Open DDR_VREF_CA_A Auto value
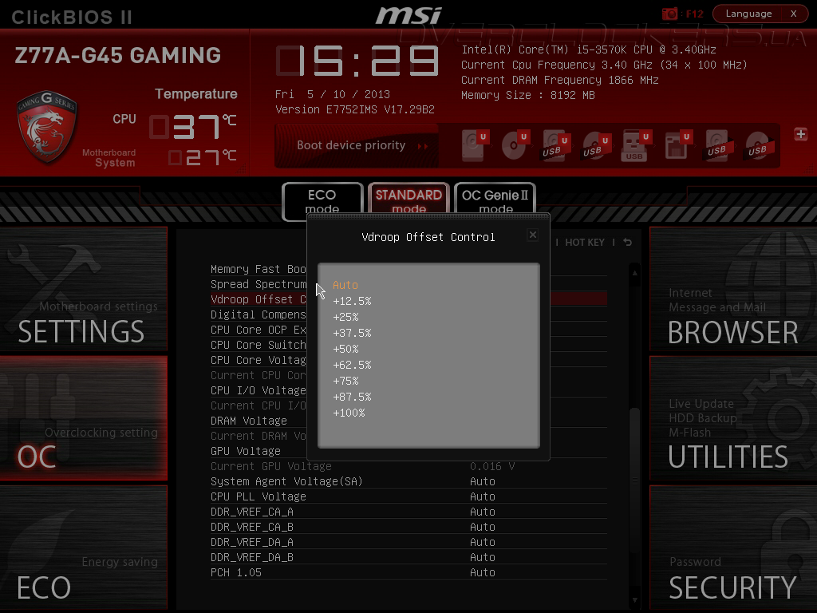 [x=483, y=512]
